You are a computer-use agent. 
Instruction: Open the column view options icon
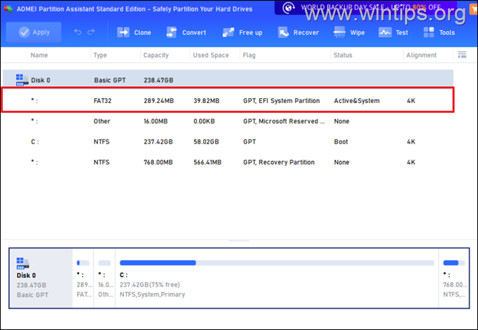pyautogui.click(x=462, y=55)
